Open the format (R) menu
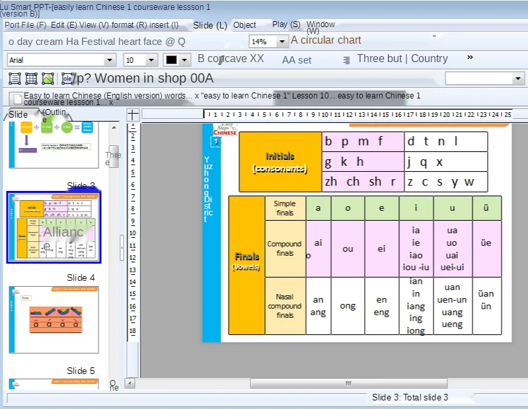Image resolution: width=528 pixels, height=409 pixels. click(129, 25)
